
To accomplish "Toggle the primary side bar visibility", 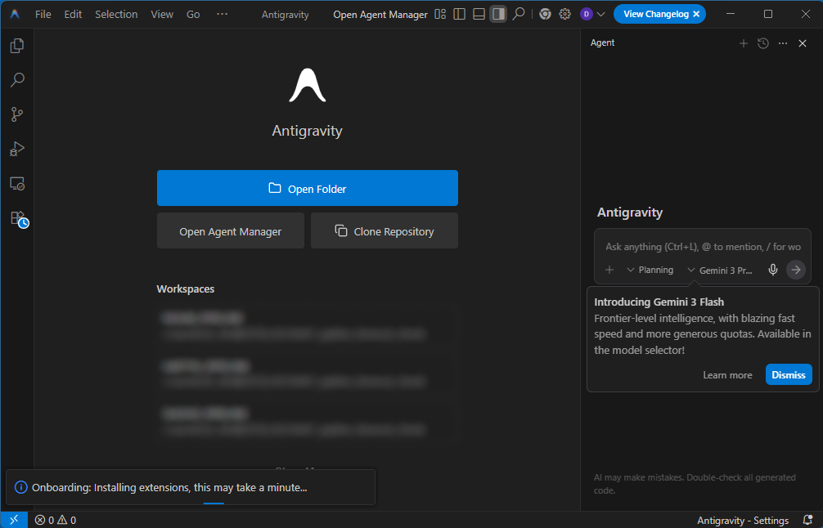I will pyautogui.click(x=459, y=14).
